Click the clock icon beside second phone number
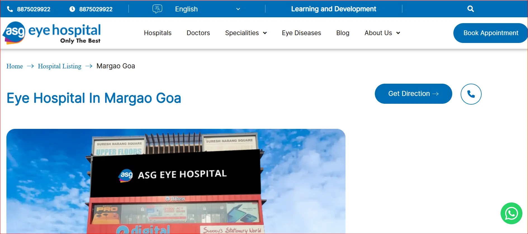This screenshot has height=234, width=528. click(72, 9)
